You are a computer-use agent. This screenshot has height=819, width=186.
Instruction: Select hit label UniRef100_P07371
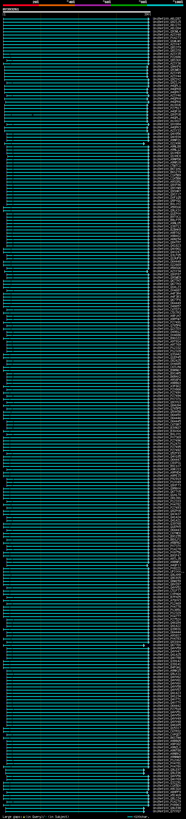(167, 399)
